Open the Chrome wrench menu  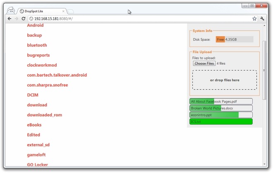point(262,19)
